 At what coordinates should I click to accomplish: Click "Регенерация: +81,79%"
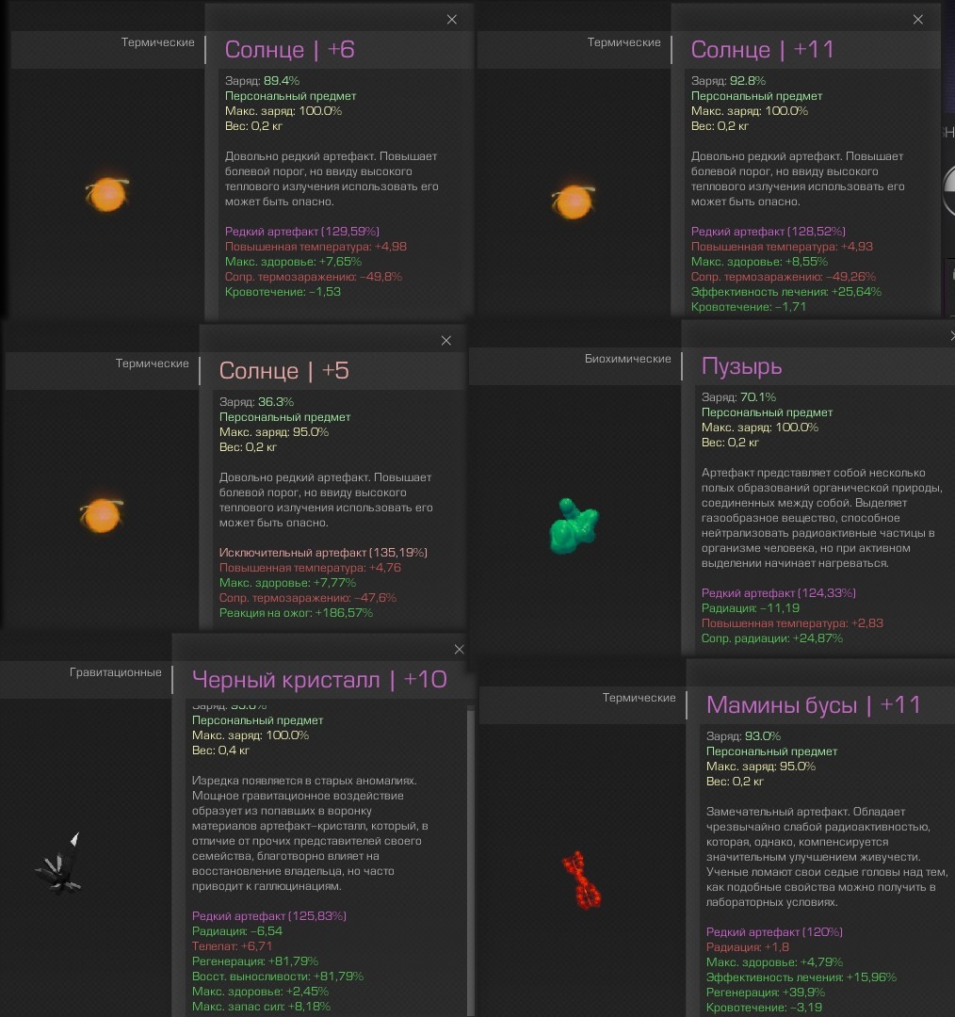click(x=255, y=961)
